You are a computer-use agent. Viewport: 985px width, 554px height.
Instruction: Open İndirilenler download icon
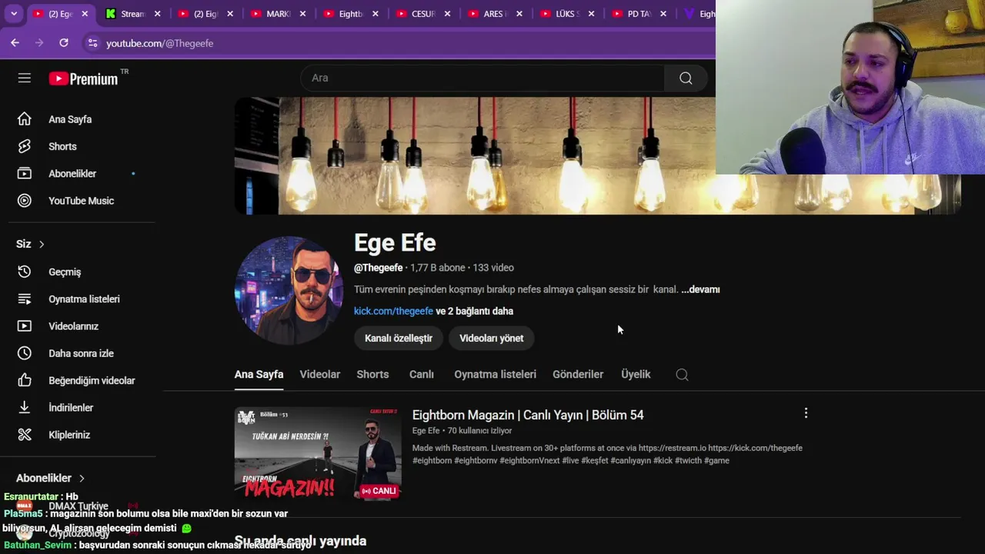[25, 408]
